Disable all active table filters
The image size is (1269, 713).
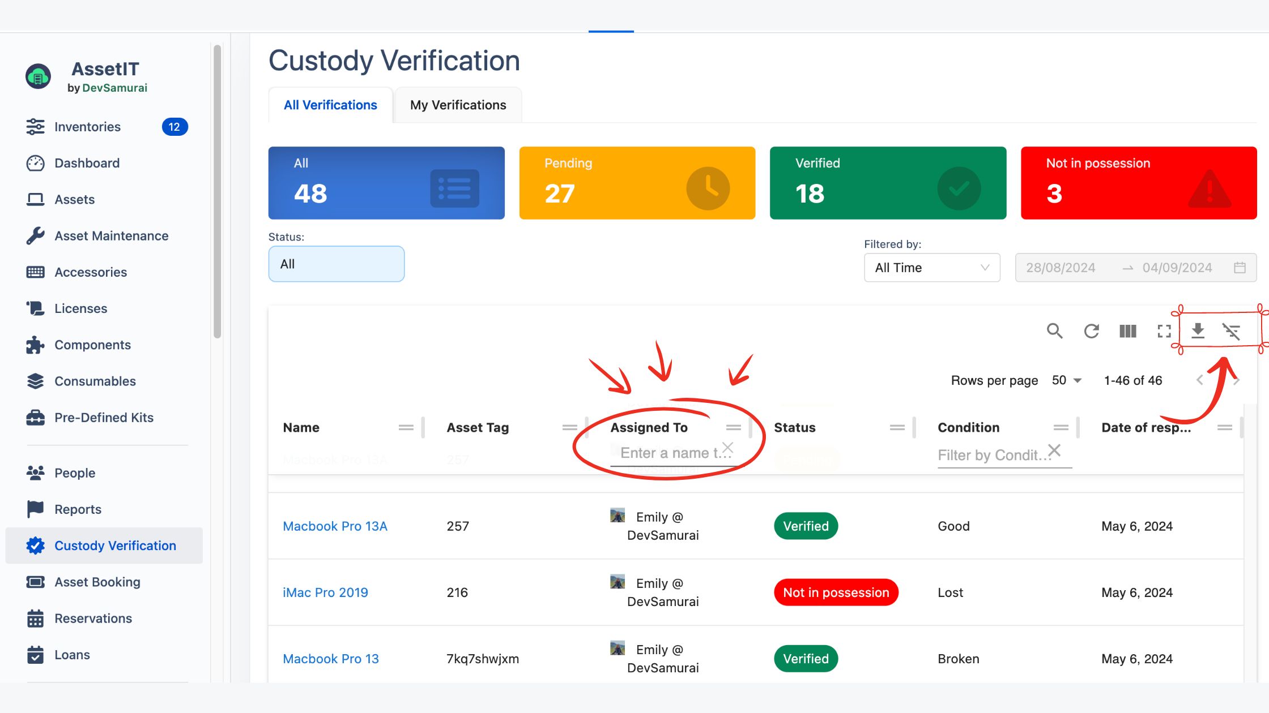pos(1233,331)
